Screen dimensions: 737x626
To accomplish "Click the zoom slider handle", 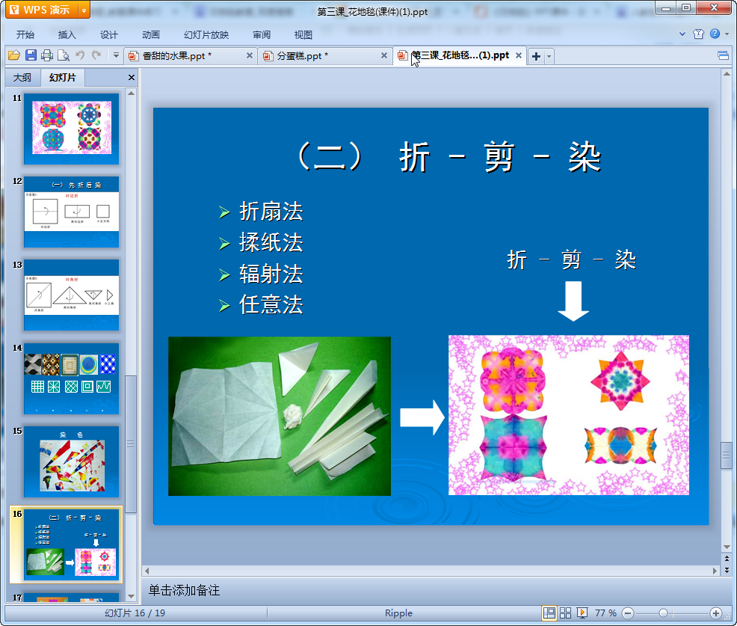I will pos(663,613).
